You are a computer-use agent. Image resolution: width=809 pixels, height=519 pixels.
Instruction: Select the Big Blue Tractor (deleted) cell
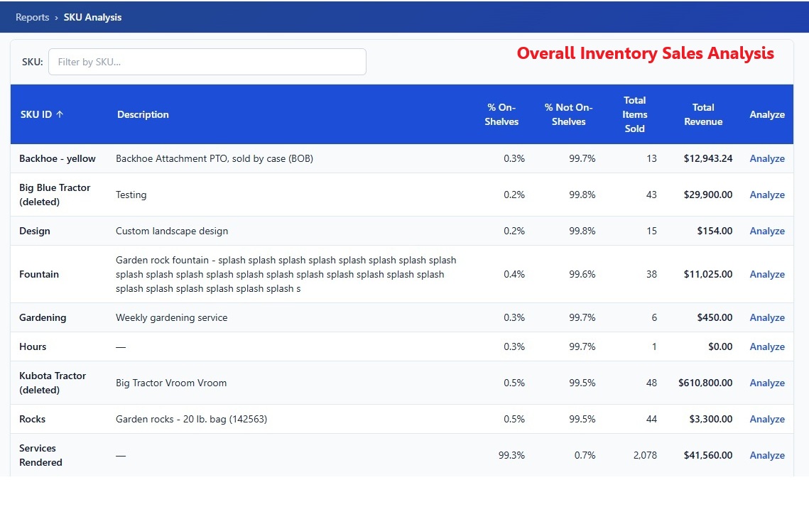tap(55, 195)
